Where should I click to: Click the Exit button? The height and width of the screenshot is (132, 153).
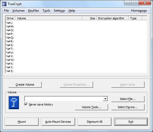coord(131,122)
